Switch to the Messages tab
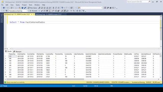This screenshot has height=92, width=163. (x=17, y=52)
